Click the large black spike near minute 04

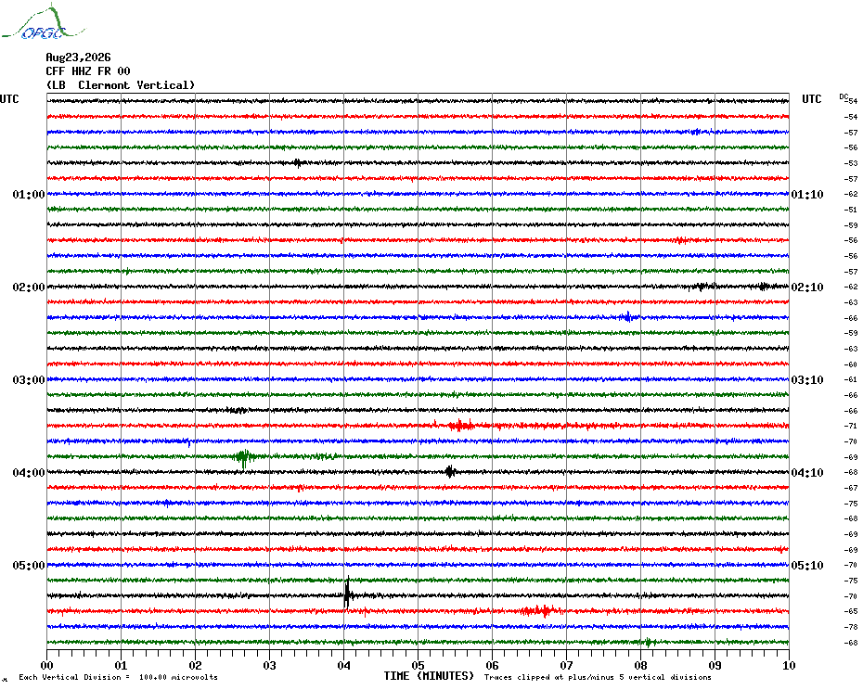347,594
